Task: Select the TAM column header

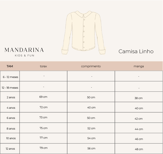Action: 10,66
